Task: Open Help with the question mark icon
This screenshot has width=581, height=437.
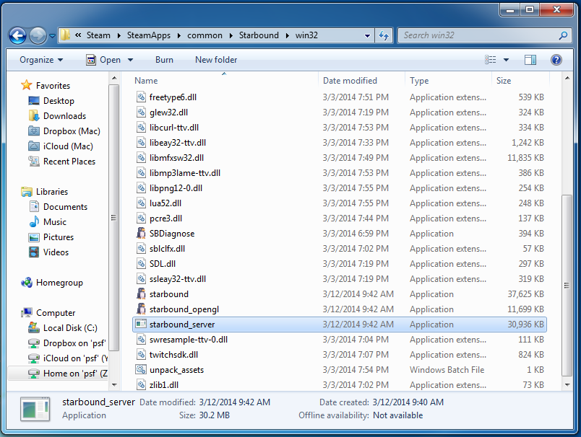Action: 556,60
